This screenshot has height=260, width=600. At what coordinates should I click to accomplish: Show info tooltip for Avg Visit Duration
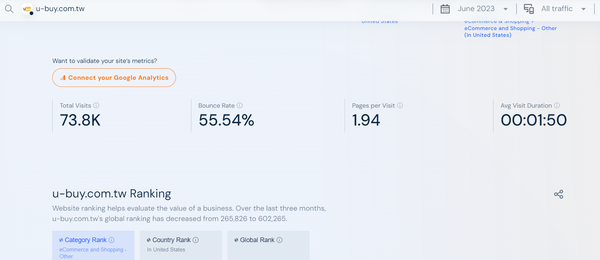pyautogui.click(x=557, y=106)
